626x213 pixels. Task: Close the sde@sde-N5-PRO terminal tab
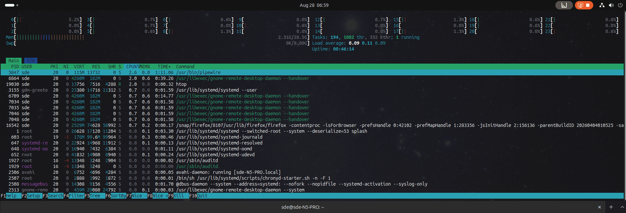click(599, 207)
